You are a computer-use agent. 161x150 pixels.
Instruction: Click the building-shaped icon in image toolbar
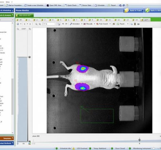click(135, 24)
